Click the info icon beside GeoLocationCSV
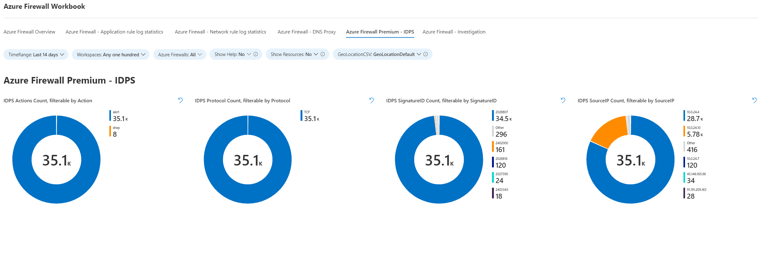The width and height of the screenshot is (764, 260). [x=426, y=54]
